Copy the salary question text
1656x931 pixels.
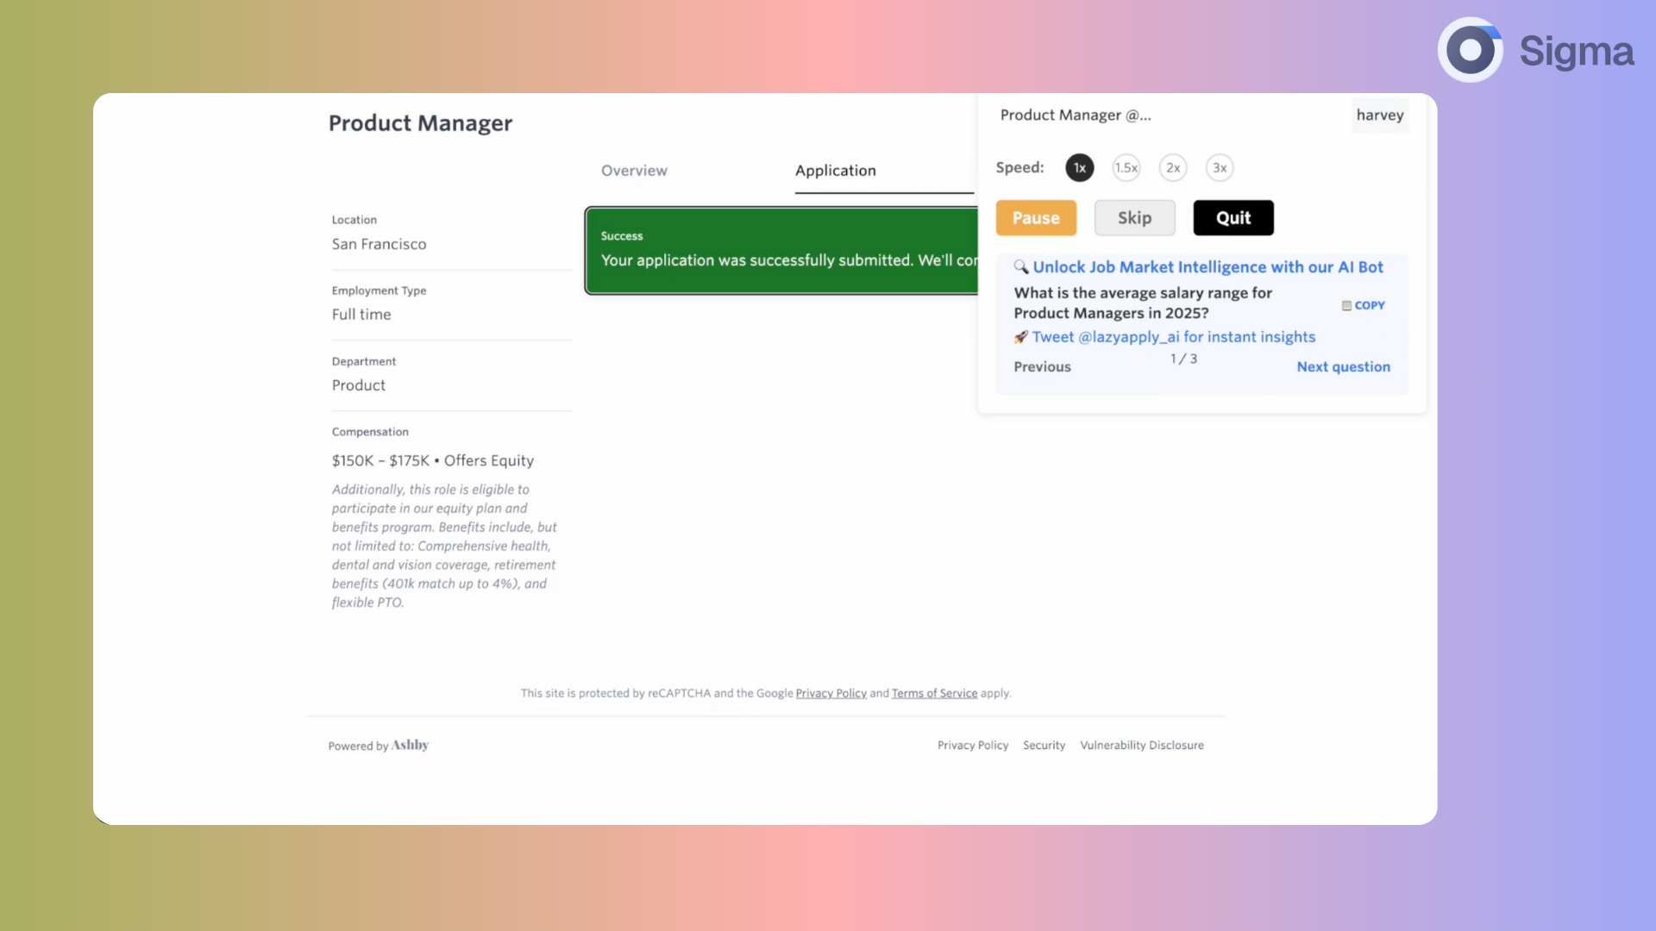[x=1364, y=305]
